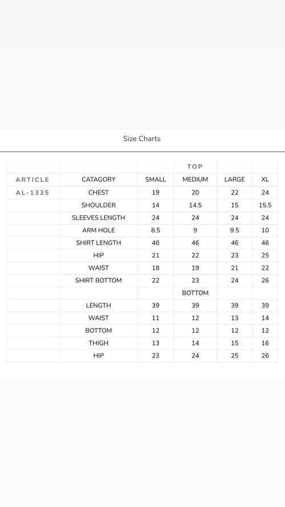Click the LENGTH row label
Screen dimensions: 285x507
tap(99, 306)
